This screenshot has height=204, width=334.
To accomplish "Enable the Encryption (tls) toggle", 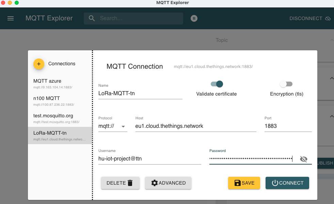I will (286, 84).
